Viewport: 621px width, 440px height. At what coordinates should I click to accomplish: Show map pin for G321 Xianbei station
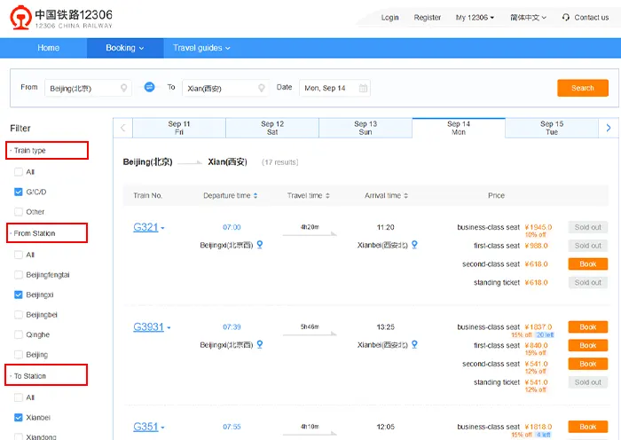(x=414, y=245)
